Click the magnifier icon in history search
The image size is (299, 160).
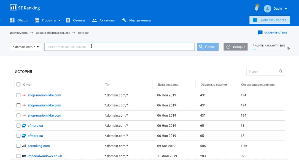coord(281,71)
